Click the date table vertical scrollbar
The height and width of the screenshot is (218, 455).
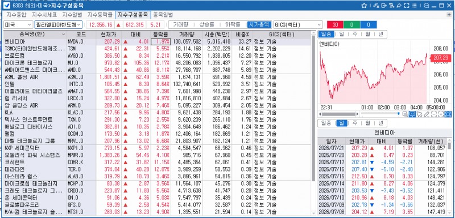tap(449, 146)
